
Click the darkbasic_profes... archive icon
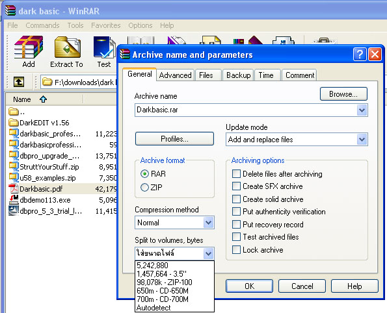(14, 133)
